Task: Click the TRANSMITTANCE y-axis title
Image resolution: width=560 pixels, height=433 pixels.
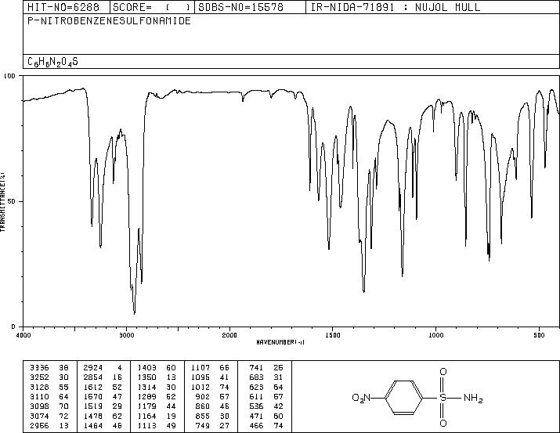Action: tap(2, 201)
